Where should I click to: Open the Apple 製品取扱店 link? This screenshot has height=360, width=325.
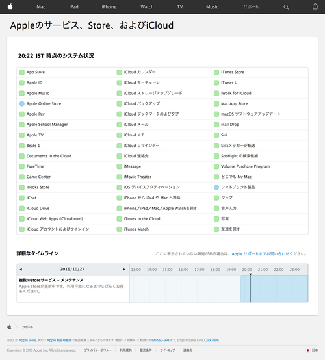(59, 340)
